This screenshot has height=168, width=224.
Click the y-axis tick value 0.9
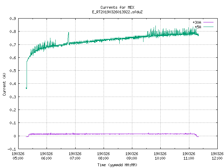[13, 19]
